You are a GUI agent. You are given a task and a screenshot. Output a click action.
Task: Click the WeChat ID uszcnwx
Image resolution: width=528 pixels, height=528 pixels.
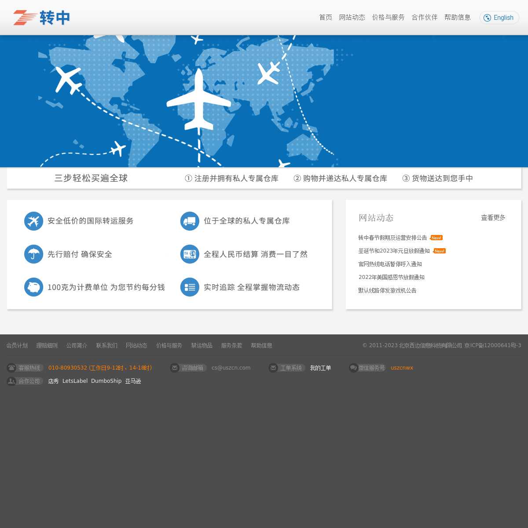click(402, 368)
